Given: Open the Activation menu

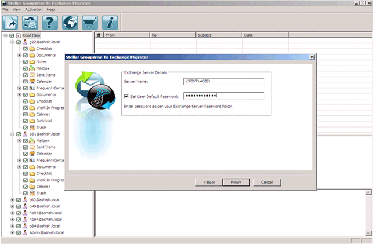Looking at the screenshot, I should [x=34, y=9].
